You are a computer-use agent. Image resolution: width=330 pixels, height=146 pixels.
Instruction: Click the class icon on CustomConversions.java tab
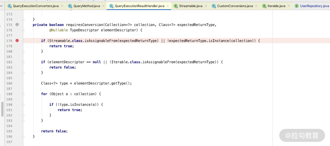[x=214, y=6]
